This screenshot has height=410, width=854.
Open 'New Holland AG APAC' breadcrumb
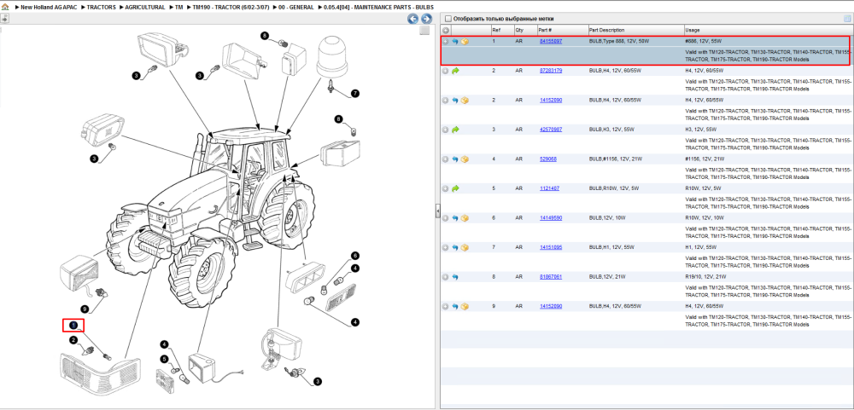pyautogui.click(x=48, y=8)
